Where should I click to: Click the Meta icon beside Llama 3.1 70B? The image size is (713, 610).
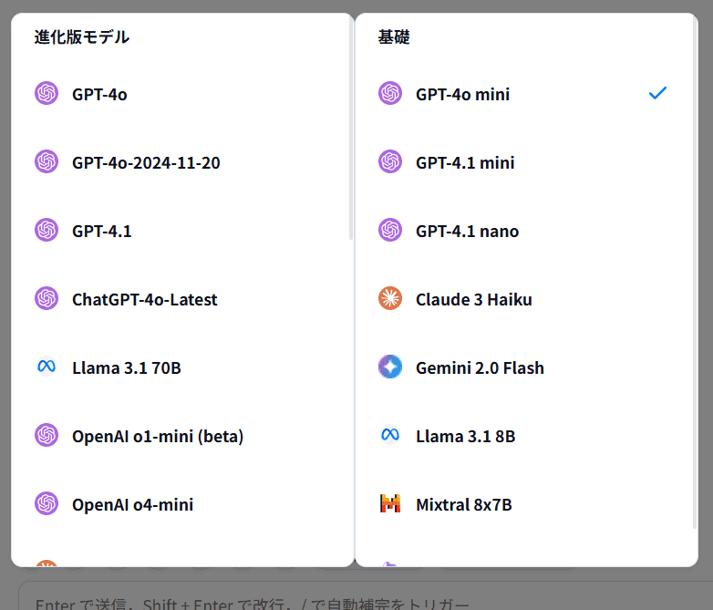[46, 367]
